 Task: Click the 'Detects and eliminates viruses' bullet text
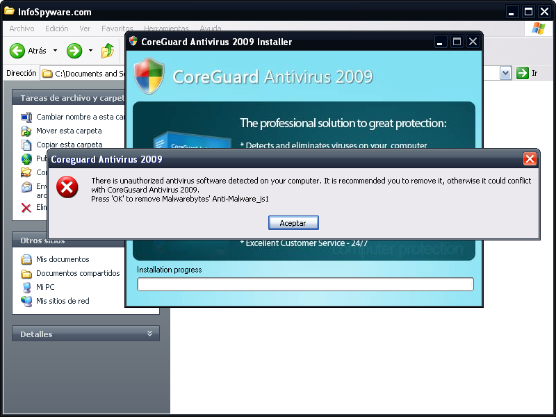point(334,145)
